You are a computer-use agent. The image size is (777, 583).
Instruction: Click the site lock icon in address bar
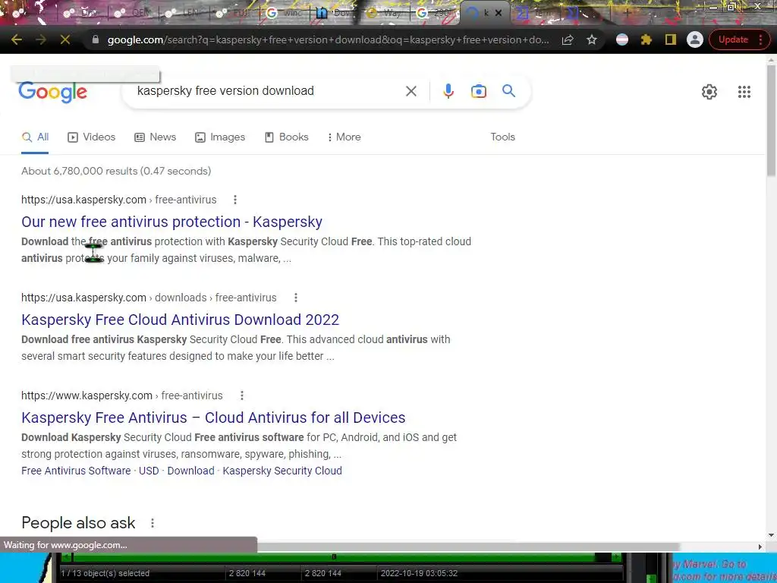coord(96,39)
